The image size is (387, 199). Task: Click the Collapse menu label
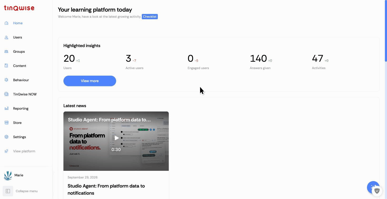27,191
